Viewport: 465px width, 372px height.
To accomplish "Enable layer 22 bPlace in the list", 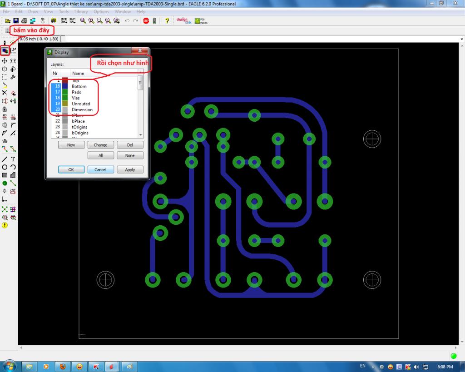I will click(x=58, y=121).
